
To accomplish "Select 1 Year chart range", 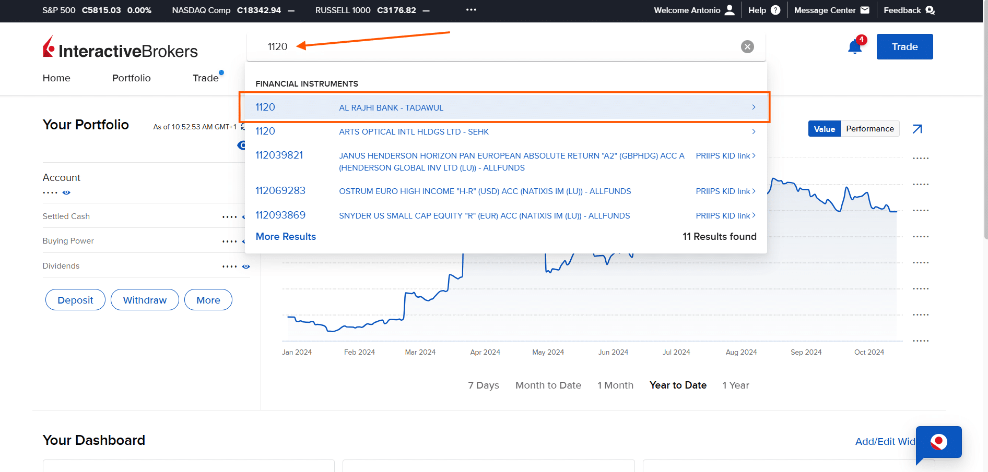I will click(736, 385).
